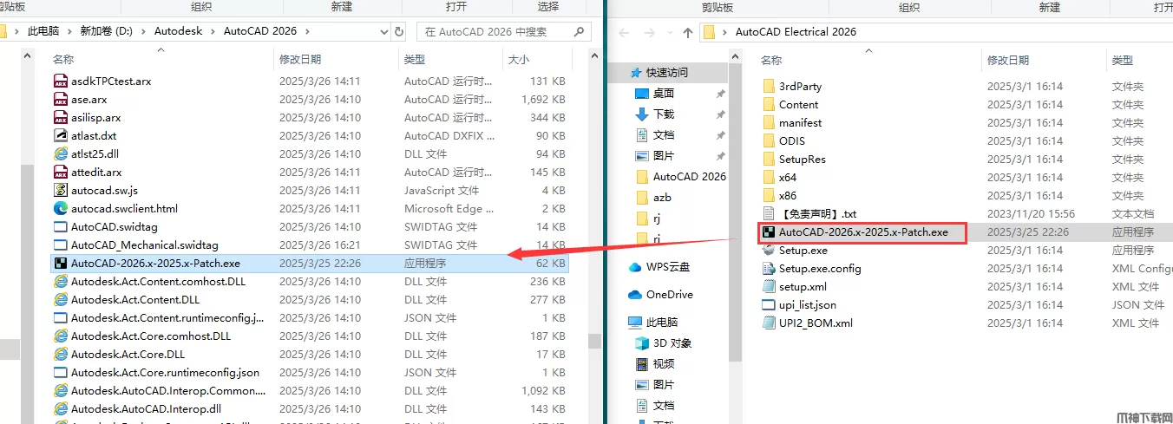Click the atlst25.dll file icon
The width and height of the screenshot is (1173, 424).
point(61,153)
